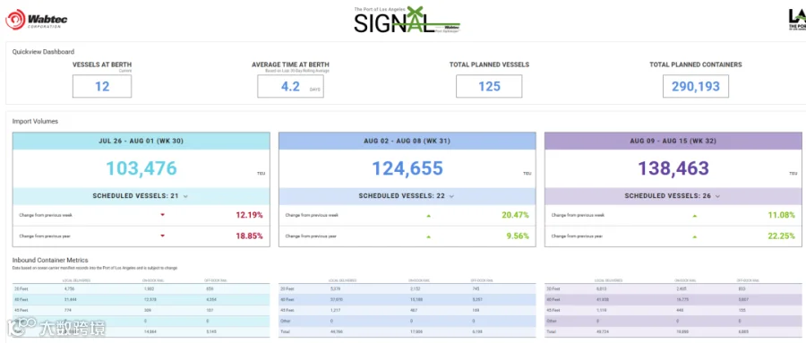Click the Vessels at Berth value 12

tap(102, 86)
